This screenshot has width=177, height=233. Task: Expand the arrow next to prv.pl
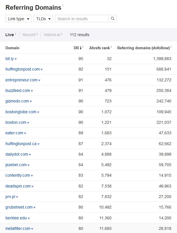click(x=17, y=197)
